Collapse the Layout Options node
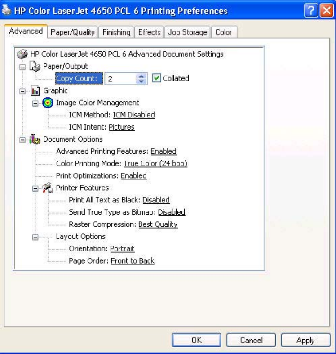Screen dimensions: 336x354 [35, 237]
